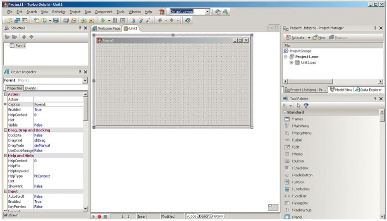
Task: Click the Toggle Form/Unit toolbar icon
Action: (25, 21)
